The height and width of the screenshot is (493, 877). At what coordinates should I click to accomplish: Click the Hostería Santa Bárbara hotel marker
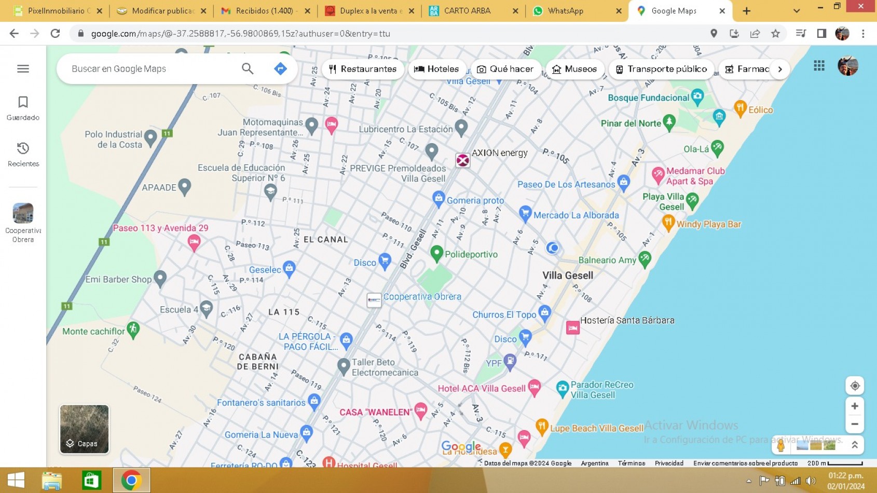[572, 327]
